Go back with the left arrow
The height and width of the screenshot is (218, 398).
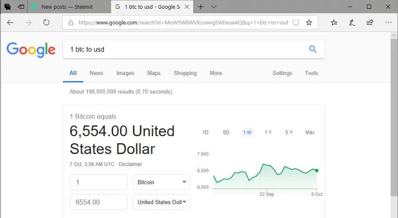tap(10, 23)
